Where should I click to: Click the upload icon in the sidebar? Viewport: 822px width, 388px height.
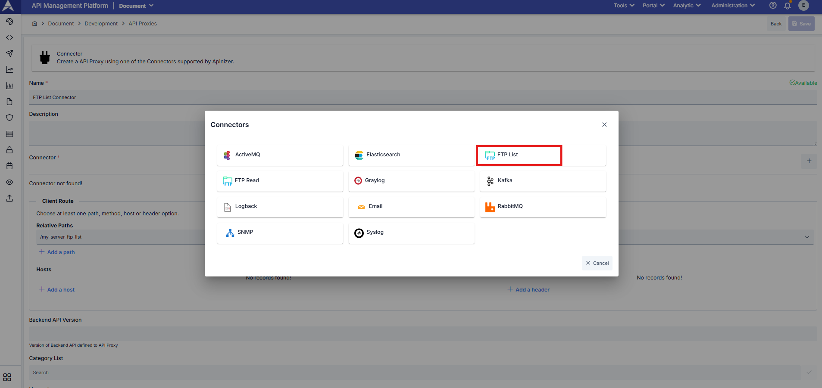9,198
